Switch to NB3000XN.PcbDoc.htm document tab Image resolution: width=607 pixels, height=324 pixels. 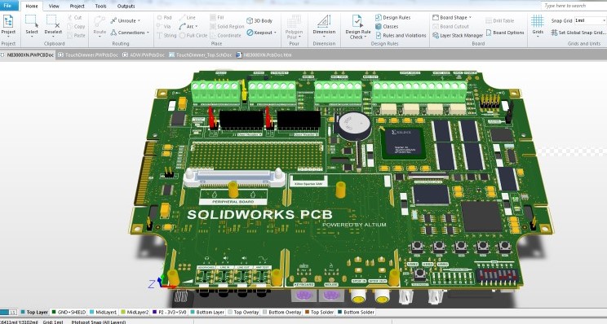tap(264, 55)
